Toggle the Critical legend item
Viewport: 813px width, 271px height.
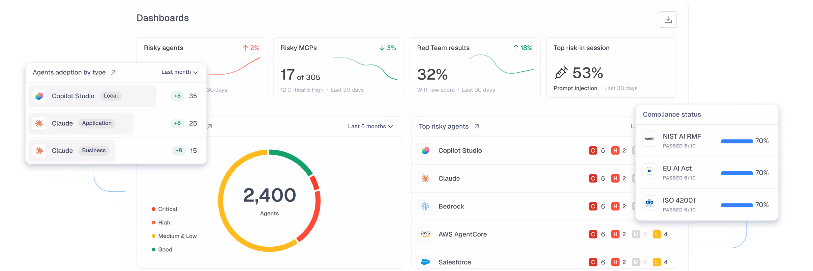[164, 209]
